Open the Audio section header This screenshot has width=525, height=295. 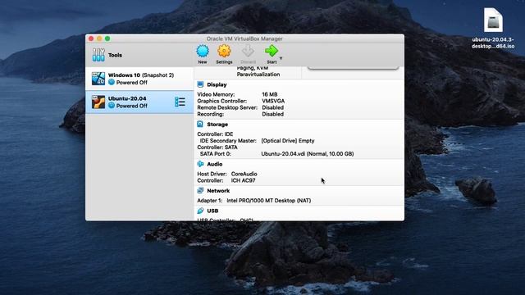coord(215,164)
